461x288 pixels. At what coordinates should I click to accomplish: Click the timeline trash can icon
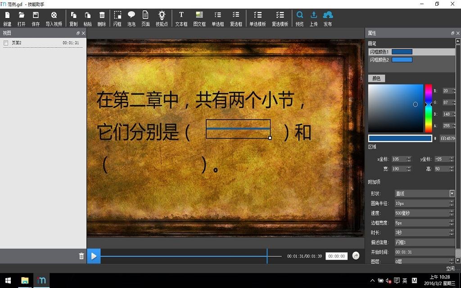coord(81,256)
